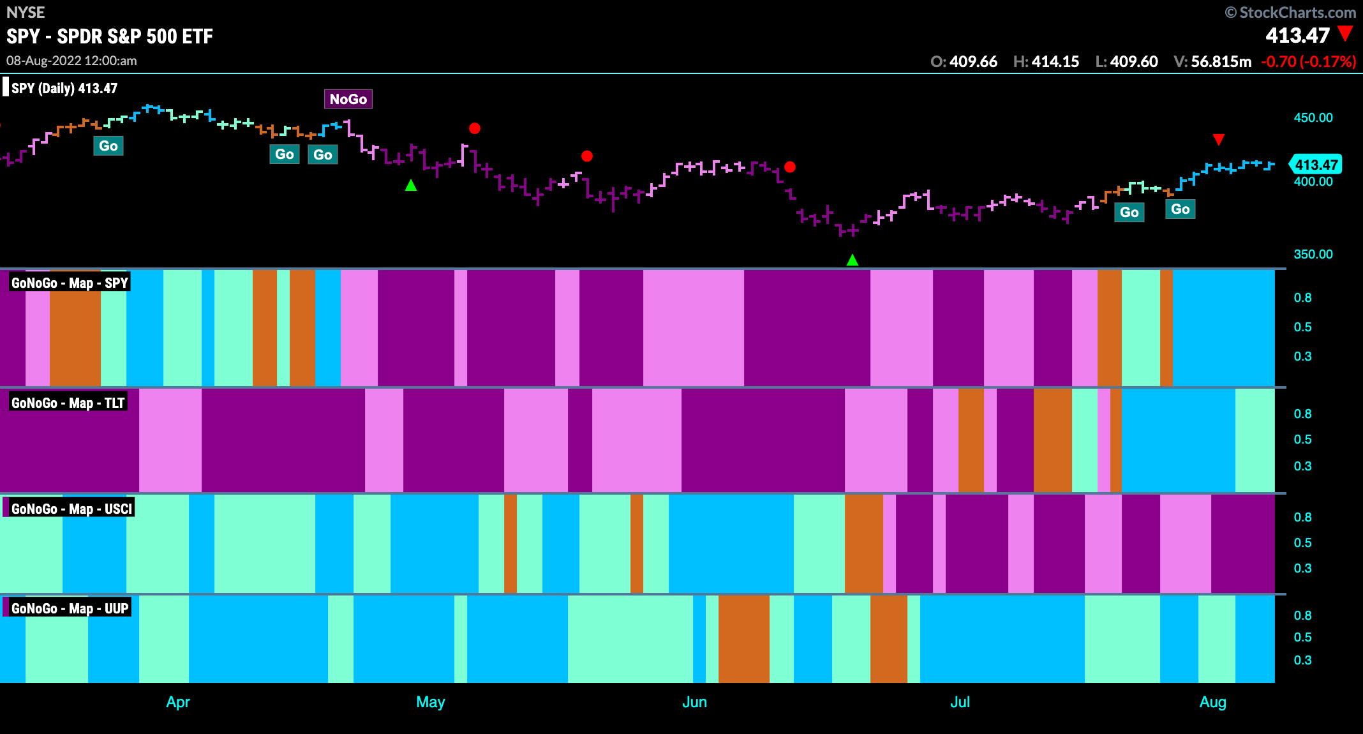The width and height of the screenshot is (1363, 734).
Task: Click the 0.8 axis label of SPY map
Action: [1302, 297]
